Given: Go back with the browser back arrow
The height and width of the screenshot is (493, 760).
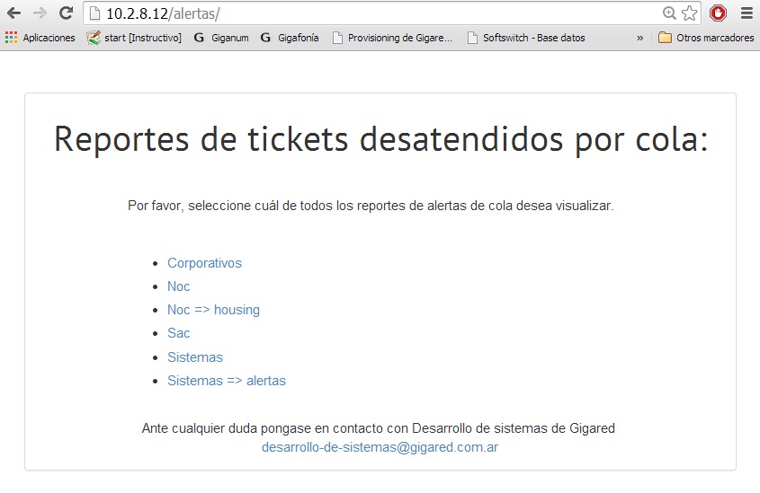Looking at the screenshot, I should click(13, 13).
